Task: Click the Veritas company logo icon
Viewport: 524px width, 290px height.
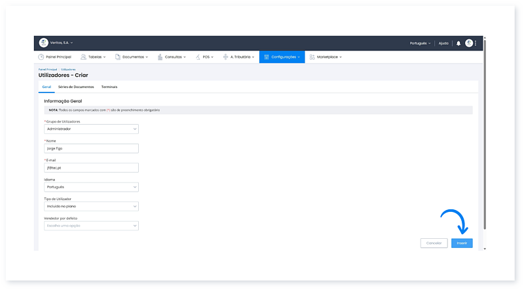Action: [x=43, y=43]
